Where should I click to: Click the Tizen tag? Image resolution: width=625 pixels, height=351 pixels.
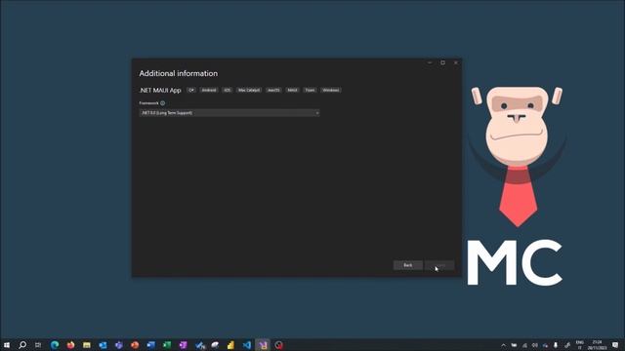310,91
